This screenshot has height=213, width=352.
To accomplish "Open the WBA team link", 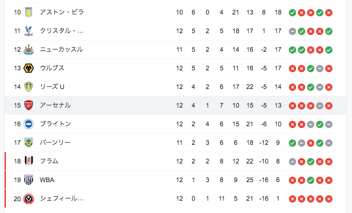I will click(47, 180).
